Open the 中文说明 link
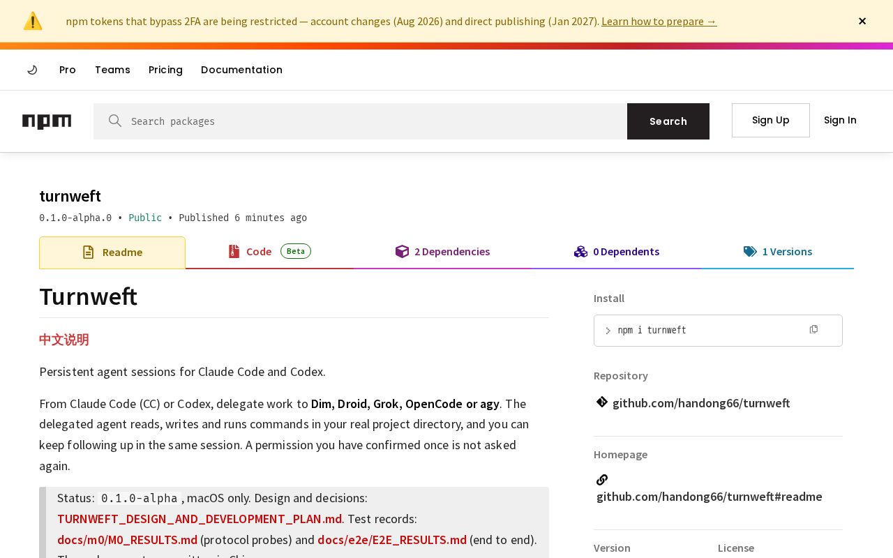The image size is (893, 558). point(64,340)
